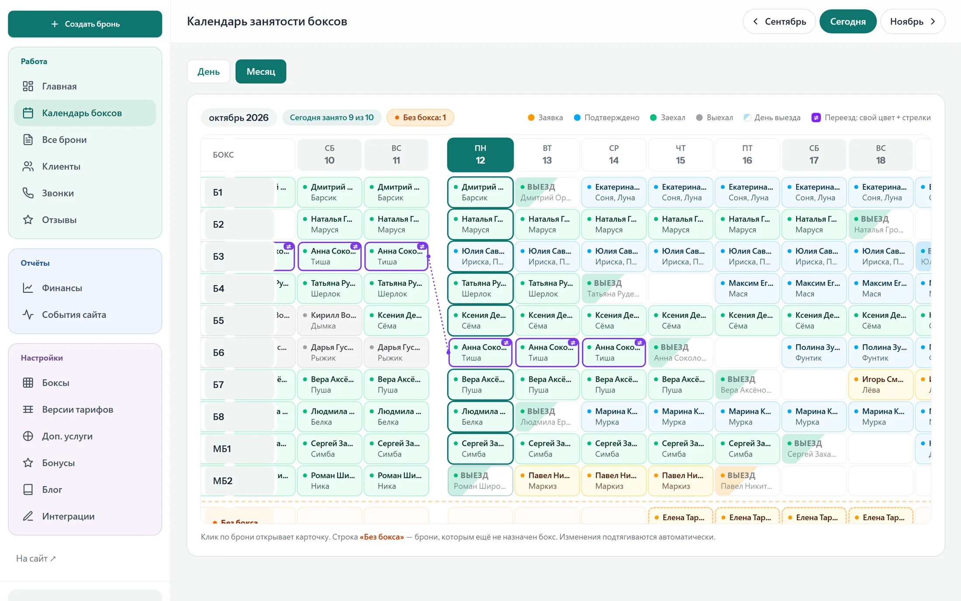Select the Месяц view tab
The height and width of the screenshot is (601, 961).
[261, 71]
